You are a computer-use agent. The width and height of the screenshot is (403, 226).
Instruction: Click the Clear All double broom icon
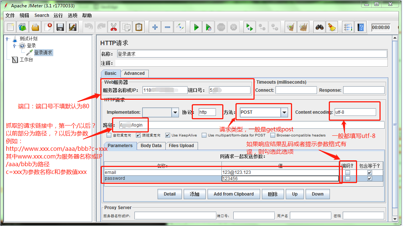click(x=303, y=27)
